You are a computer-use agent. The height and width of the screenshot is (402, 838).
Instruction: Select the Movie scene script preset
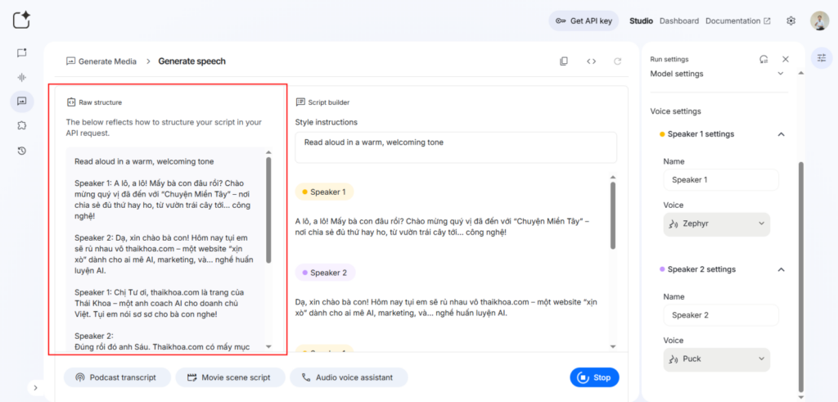(230, 377)
